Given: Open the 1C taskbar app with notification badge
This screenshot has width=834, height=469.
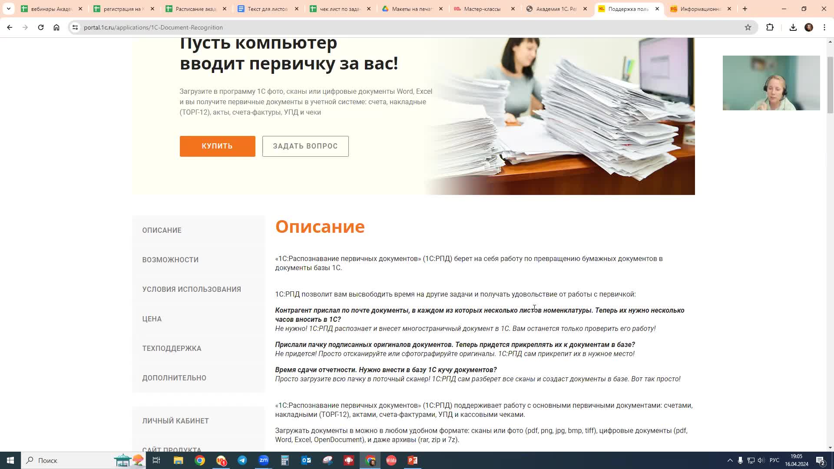Looking at the screenshot, I should pos(221,460).
